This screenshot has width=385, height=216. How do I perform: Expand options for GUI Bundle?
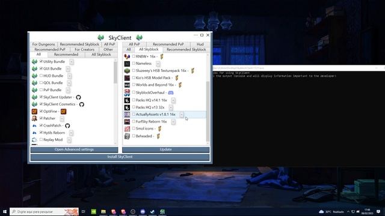click(68, 69)
